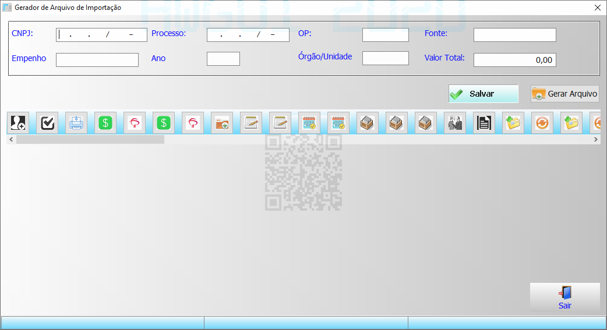Click the yellow folder icon next to document icon
This screenshot has width=607, height=330.
pos(513,123)
